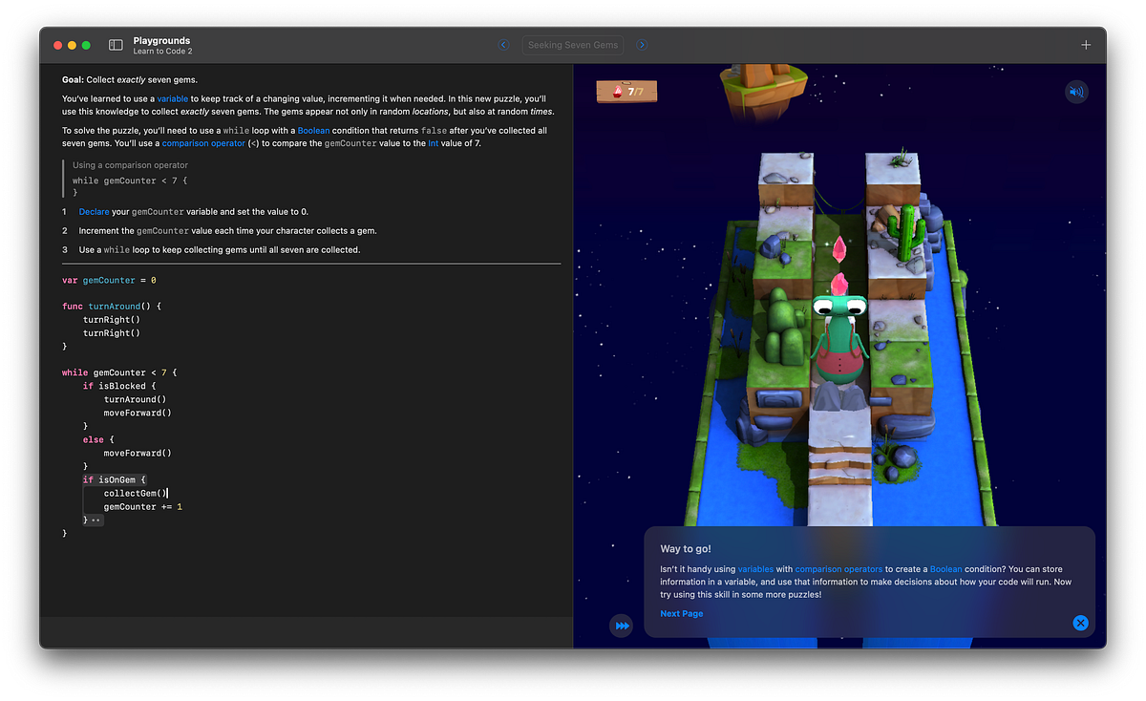Screen dimensions: 1146x701
Task: Dismiss the 'Way to go!' popup
Action: tap(1080, 622)
